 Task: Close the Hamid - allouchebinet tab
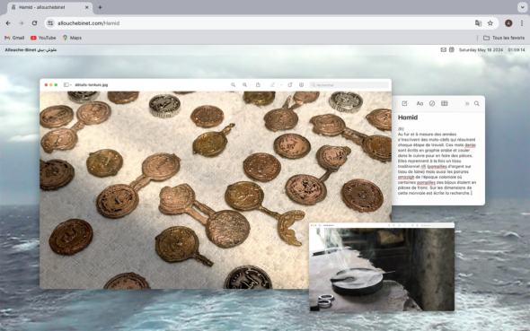coord(86,7)
